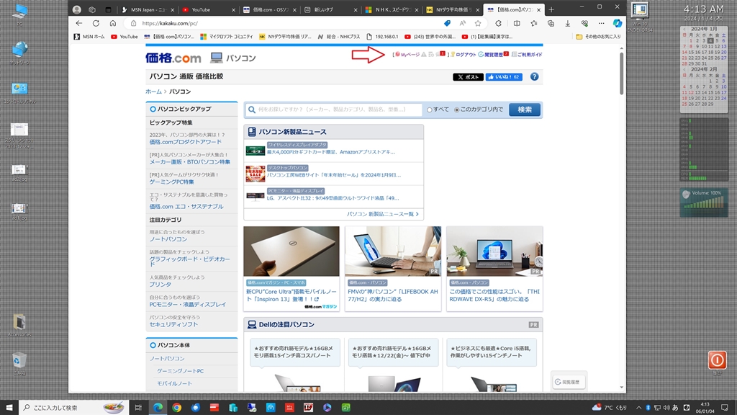This screenshot has width=737, height=415.
Task: Select the すべて radio button
Action: [x=429, y=110]
